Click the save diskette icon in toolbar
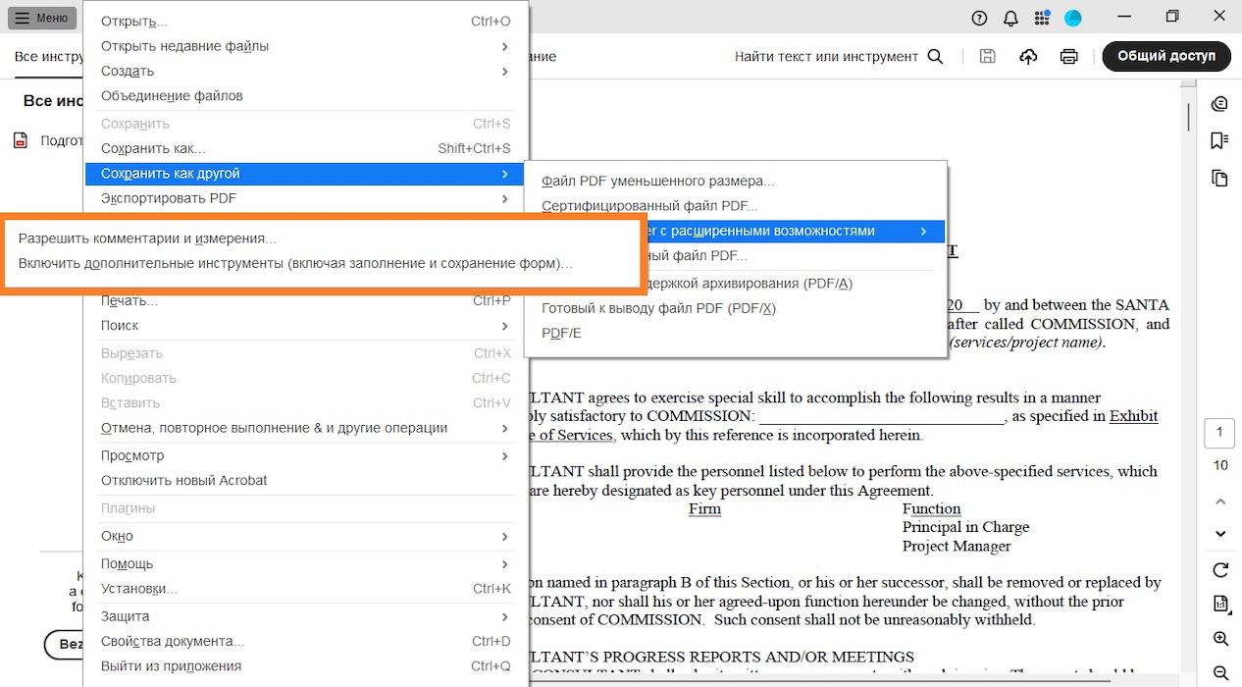This screenshot has height=687, width=1242. point(988,57)
